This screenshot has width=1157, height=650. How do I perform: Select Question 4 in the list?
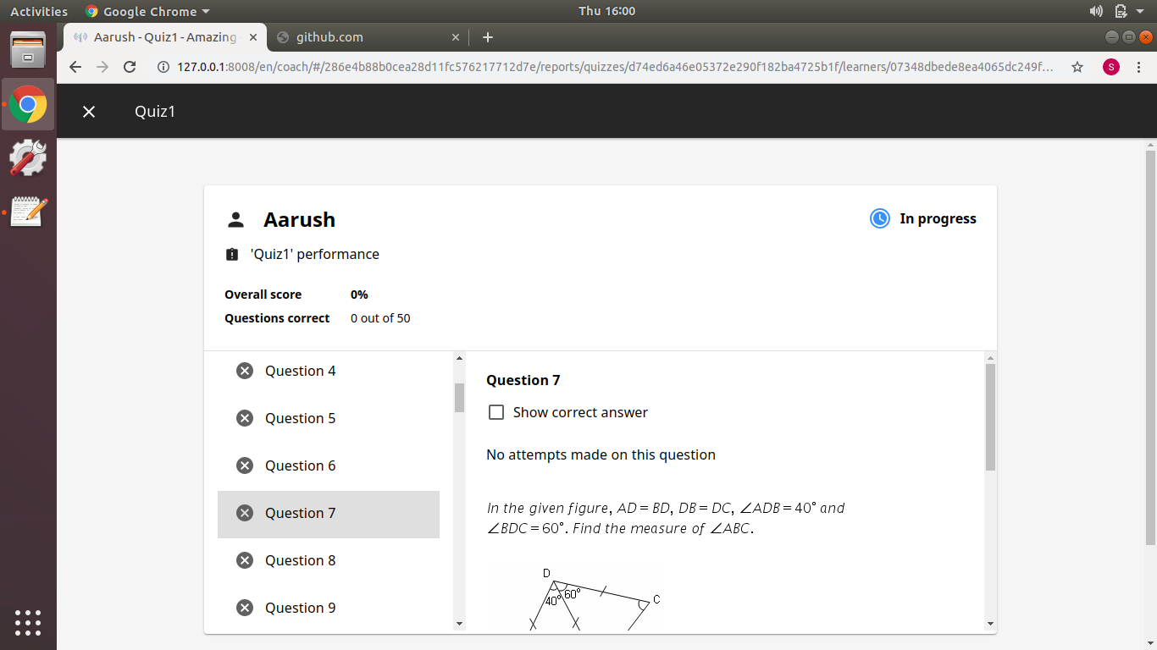pos(329,371)
